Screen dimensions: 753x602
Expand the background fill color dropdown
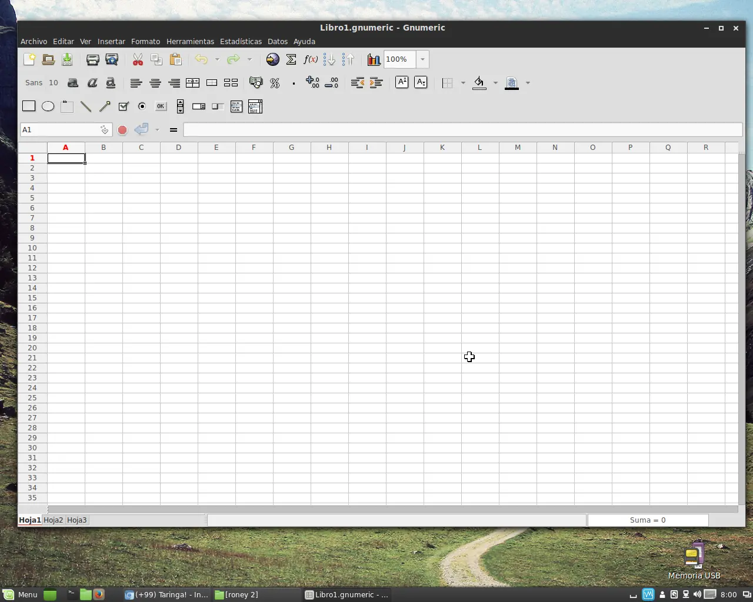coord(495,83)
